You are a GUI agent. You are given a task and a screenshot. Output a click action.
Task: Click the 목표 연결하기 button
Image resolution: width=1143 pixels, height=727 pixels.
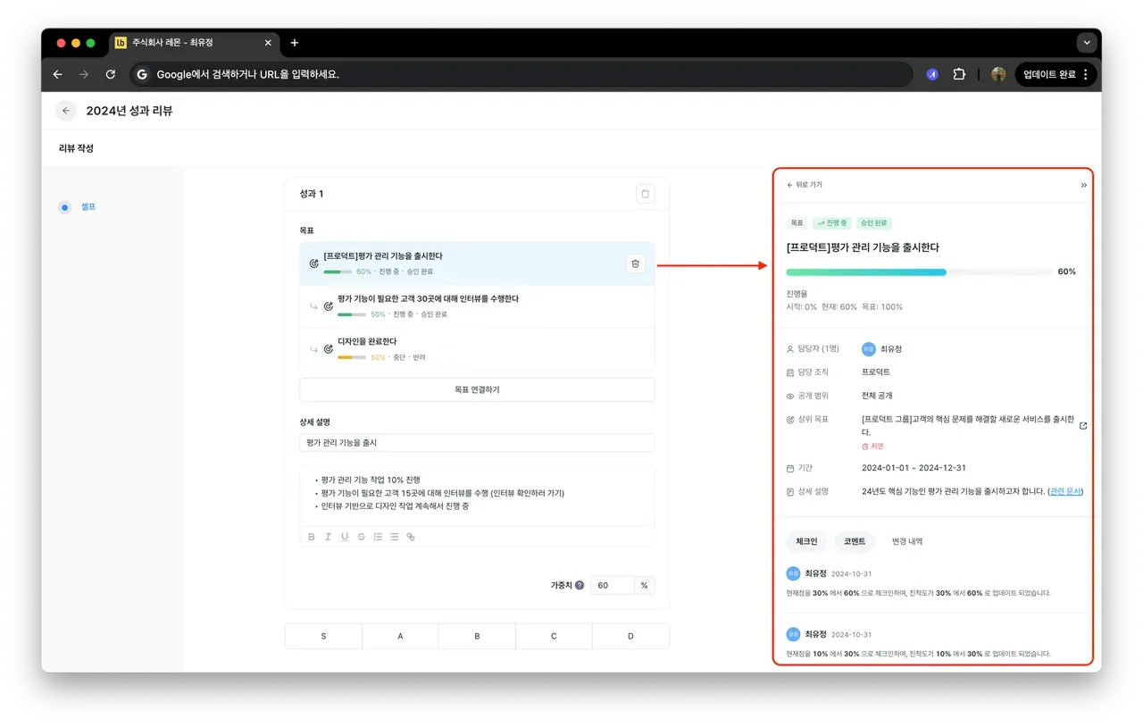(477, 389)
